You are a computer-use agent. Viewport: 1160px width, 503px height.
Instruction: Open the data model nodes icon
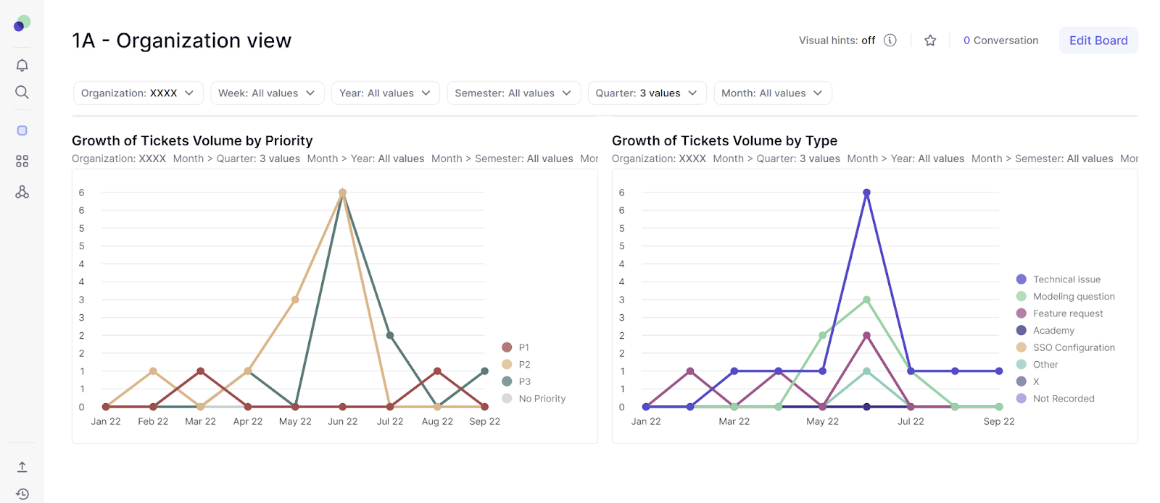point(22,192)
